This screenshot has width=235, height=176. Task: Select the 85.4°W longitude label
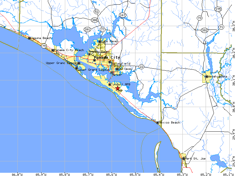click(159, 174)
